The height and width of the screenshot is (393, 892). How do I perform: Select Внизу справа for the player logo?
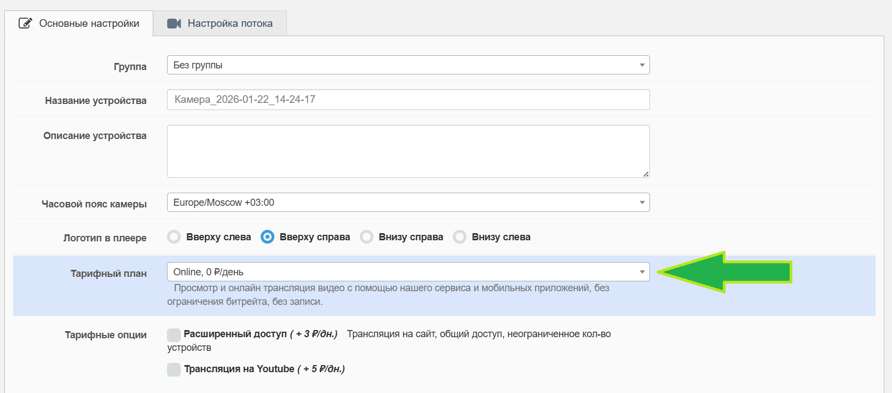pos(366,237)
